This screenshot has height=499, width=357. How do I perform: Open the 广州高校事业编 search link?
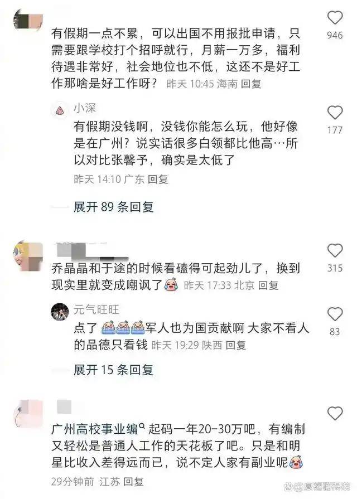coord(95,429)
